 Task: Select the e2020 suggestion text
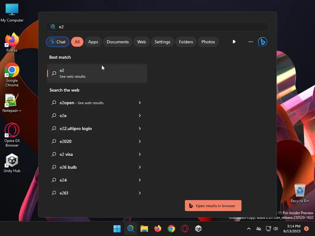66,141
